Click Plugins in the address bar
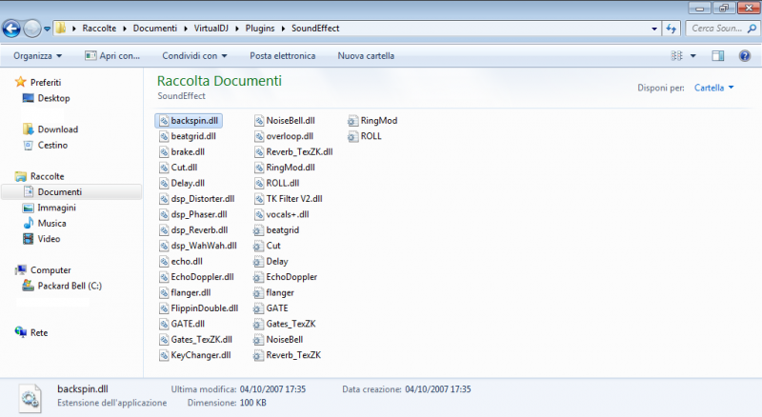 pos(260,29)
